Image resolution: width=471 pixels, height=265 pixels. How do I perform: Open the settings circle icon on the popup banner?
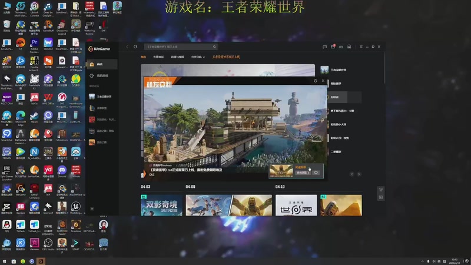tap(316, 81)
